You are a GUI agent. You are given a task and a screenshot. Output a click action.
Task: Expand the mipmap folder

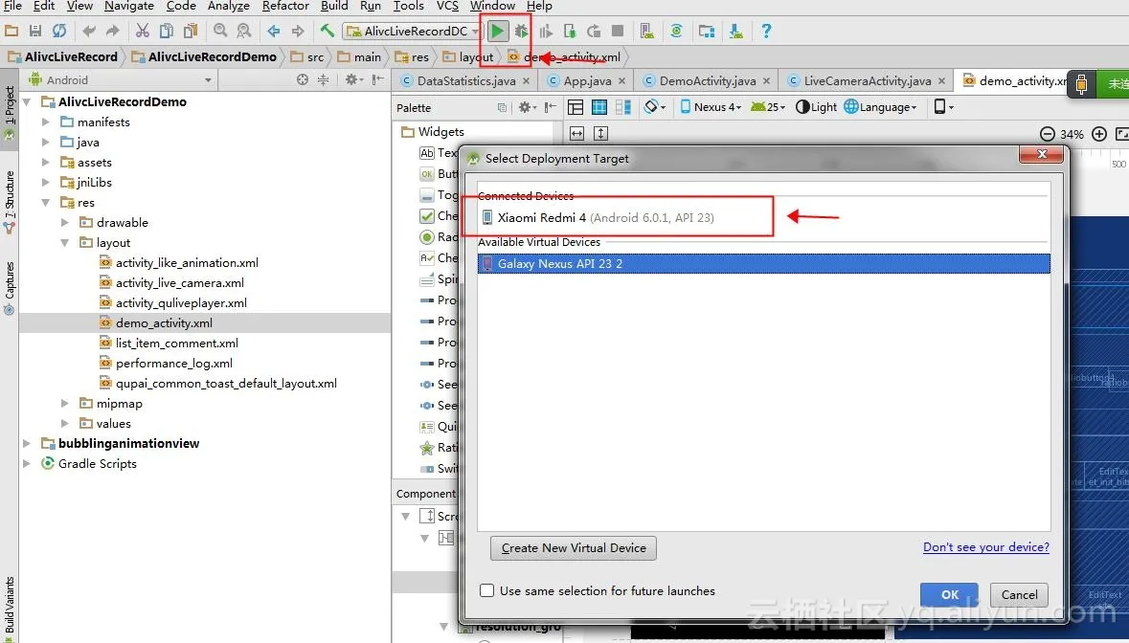pyautogui.click(x=65, y=404)
